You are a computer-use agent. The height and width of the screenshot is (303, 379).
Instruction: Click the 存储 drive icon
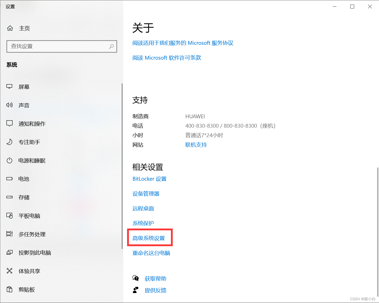pyautogui.click(x=9, y=197)
